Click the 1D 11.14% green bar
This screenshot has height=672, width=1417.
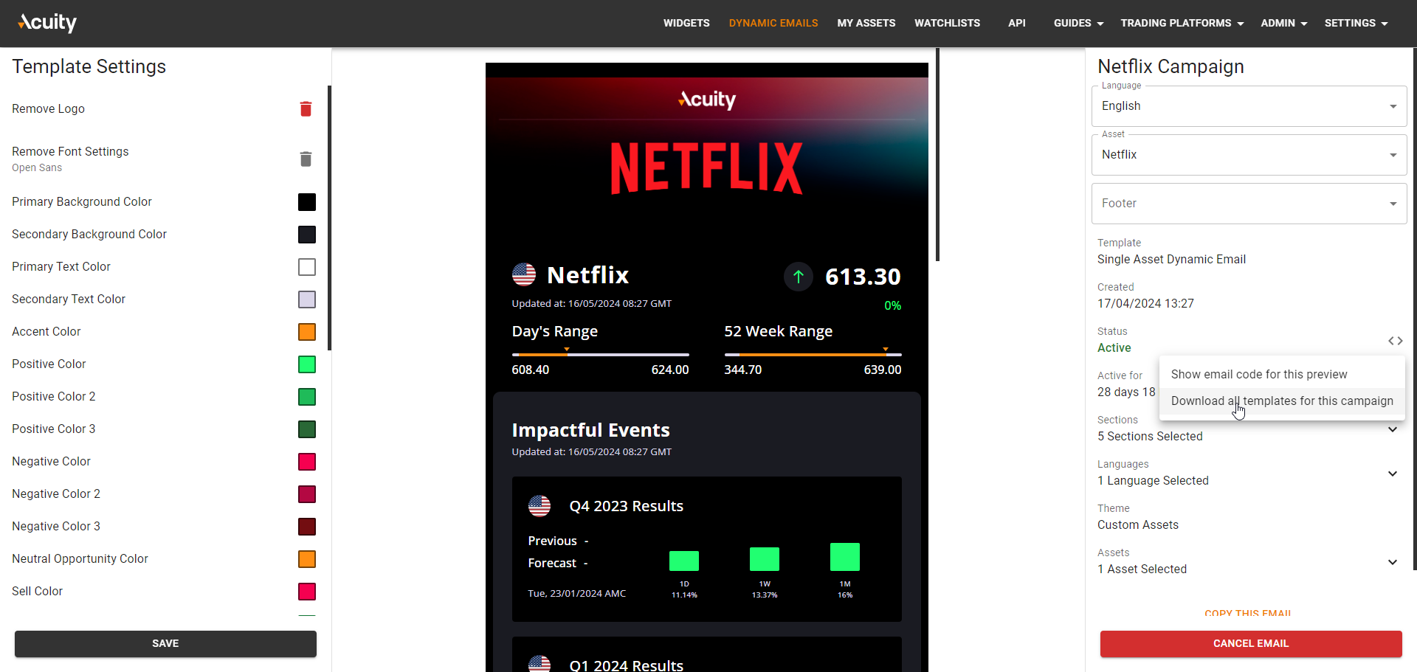[684, 561]
